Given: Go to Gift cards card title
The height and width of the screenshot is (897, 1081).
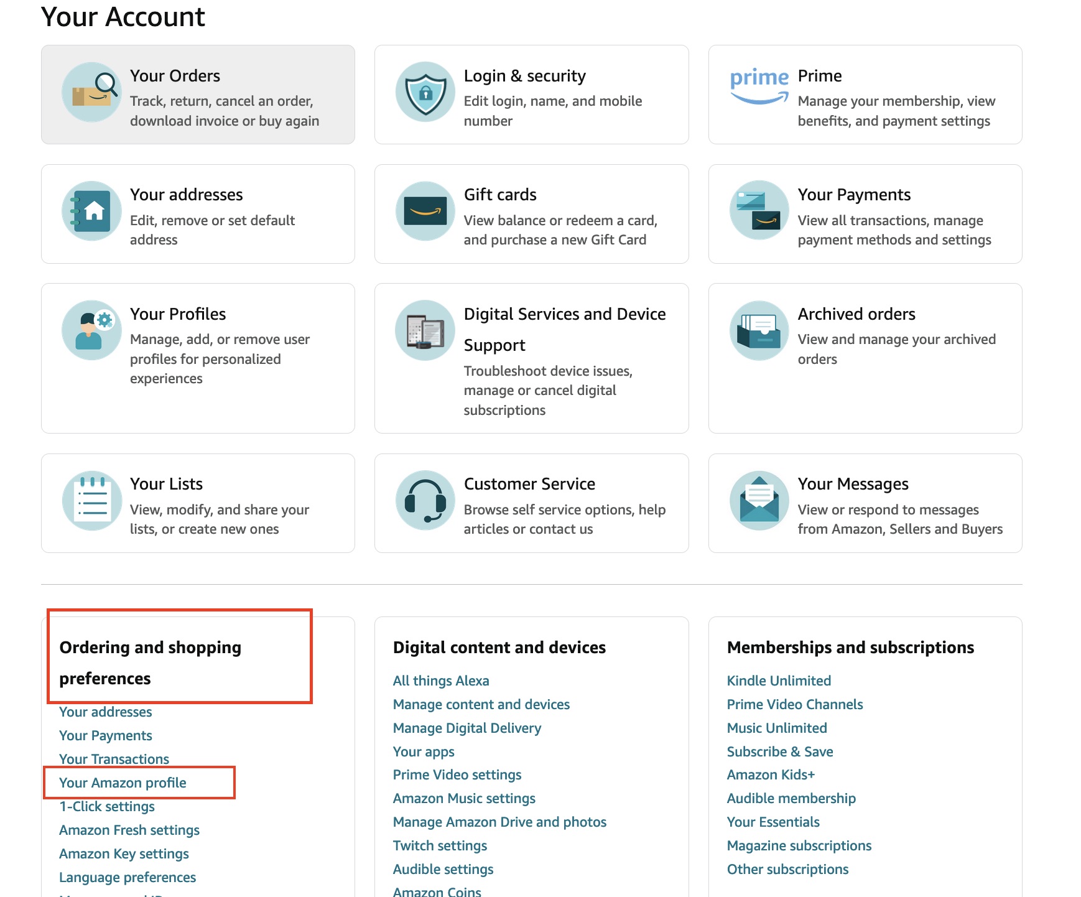Looking at the screenshot, I should [499, 195].
